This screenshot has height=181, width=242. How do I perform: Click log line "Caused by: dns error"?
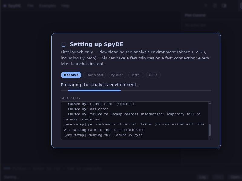pyautogui.click(x=88, y=109)
